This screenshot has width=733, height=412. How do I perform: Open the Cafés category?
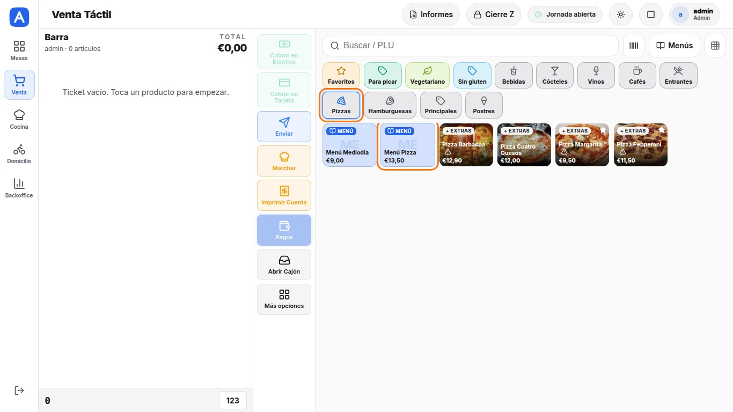pos(637,75)
